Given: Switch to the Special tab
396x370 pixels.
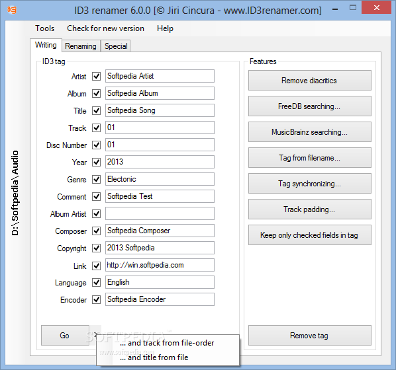Looking at the screenshot, I should coord(116,46).
